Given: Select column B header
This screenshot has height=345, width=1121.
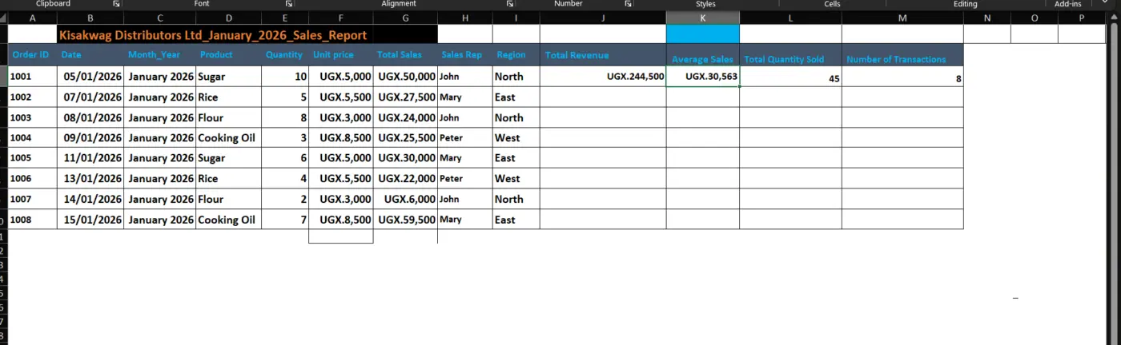Looking at the screenshot, I should (90, 18).
